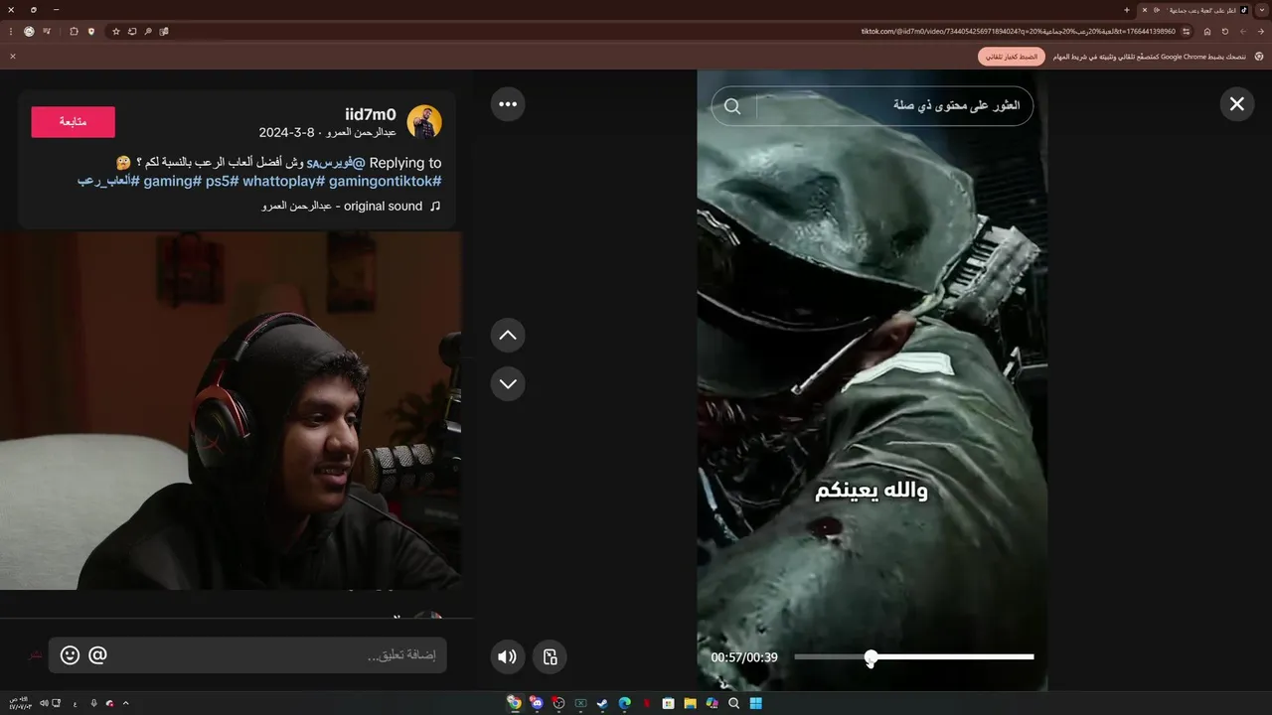Image resolution: width=1272 pixels, height=715 pixels.
Task: Open the tab search dropdown arrow
Action: pos(1261,10)
